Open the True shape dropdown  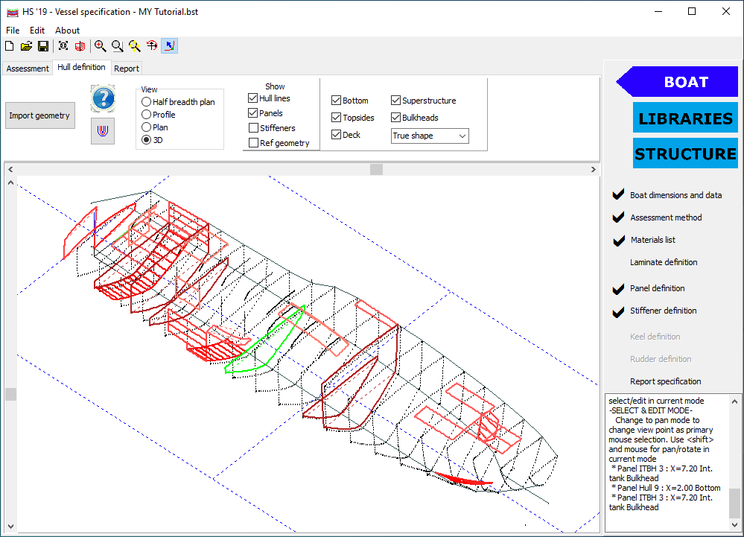tap(430, 136)
